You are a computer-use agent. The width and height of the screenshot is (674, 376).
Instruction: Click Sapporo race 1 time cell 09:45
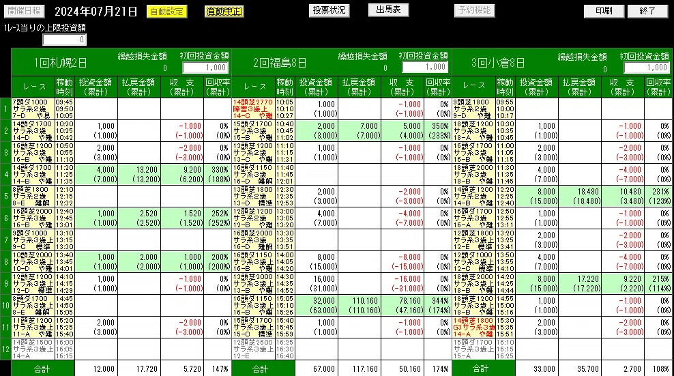coord(65,109)
